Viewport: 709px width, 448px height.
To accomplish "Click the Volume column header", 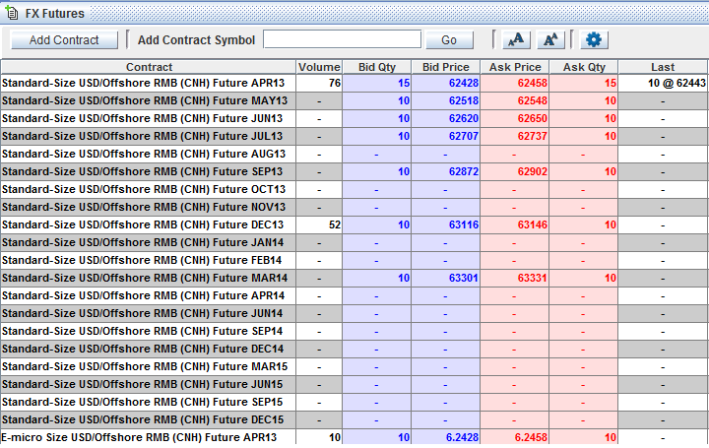I will (x=319, y=67).
